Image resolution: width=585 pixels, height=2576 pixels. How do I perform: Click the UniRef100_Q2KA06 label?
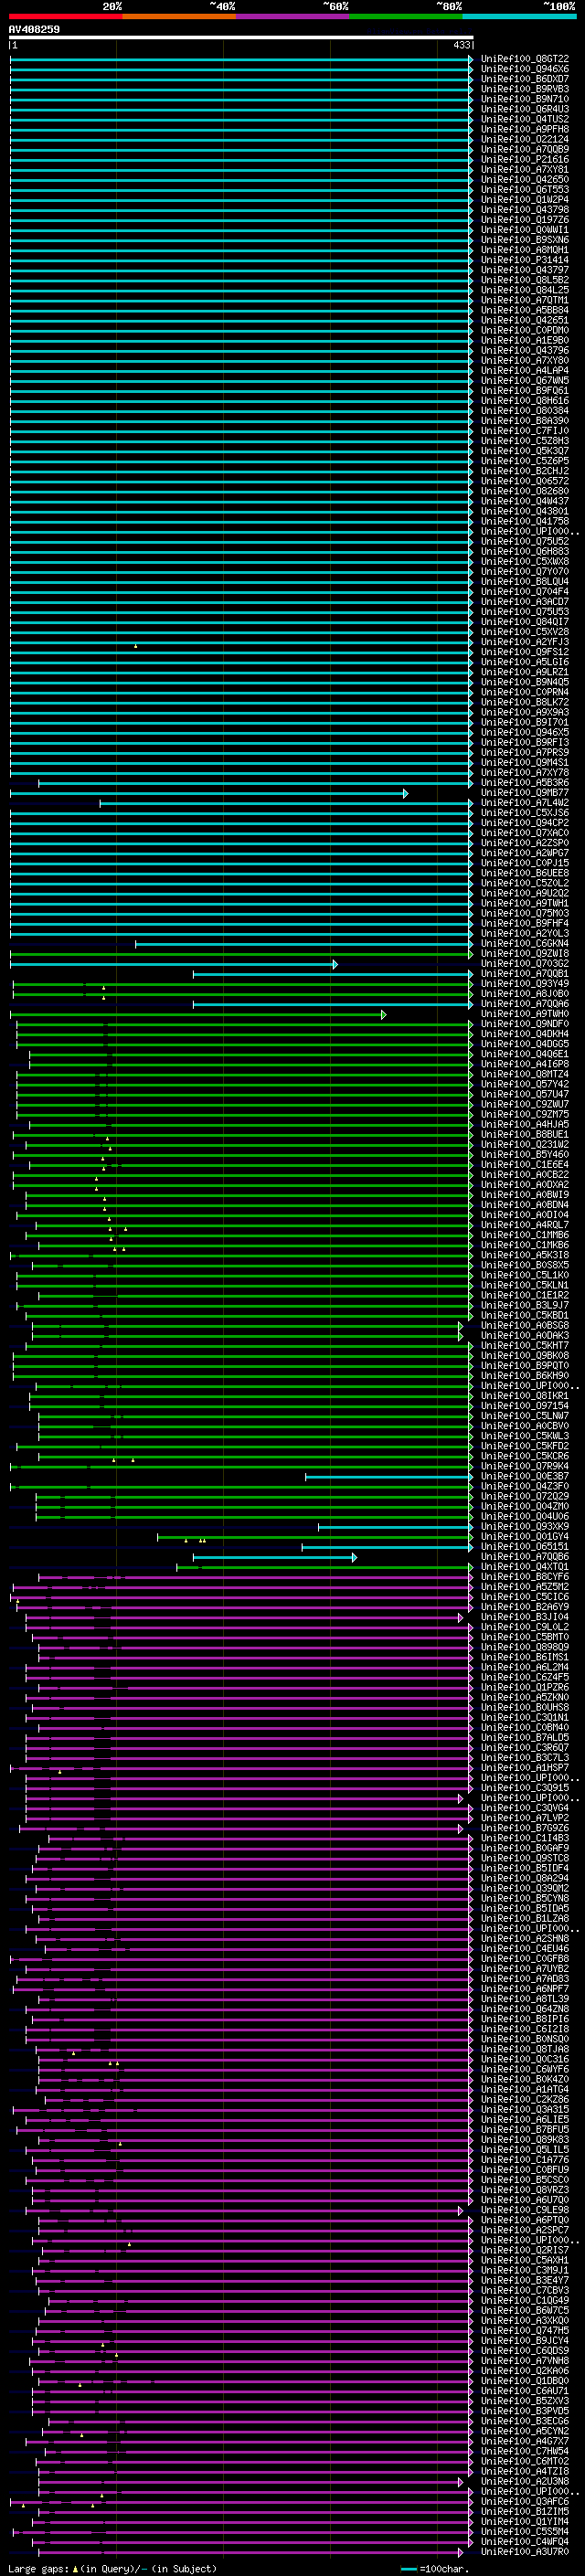pos(525,2372)
